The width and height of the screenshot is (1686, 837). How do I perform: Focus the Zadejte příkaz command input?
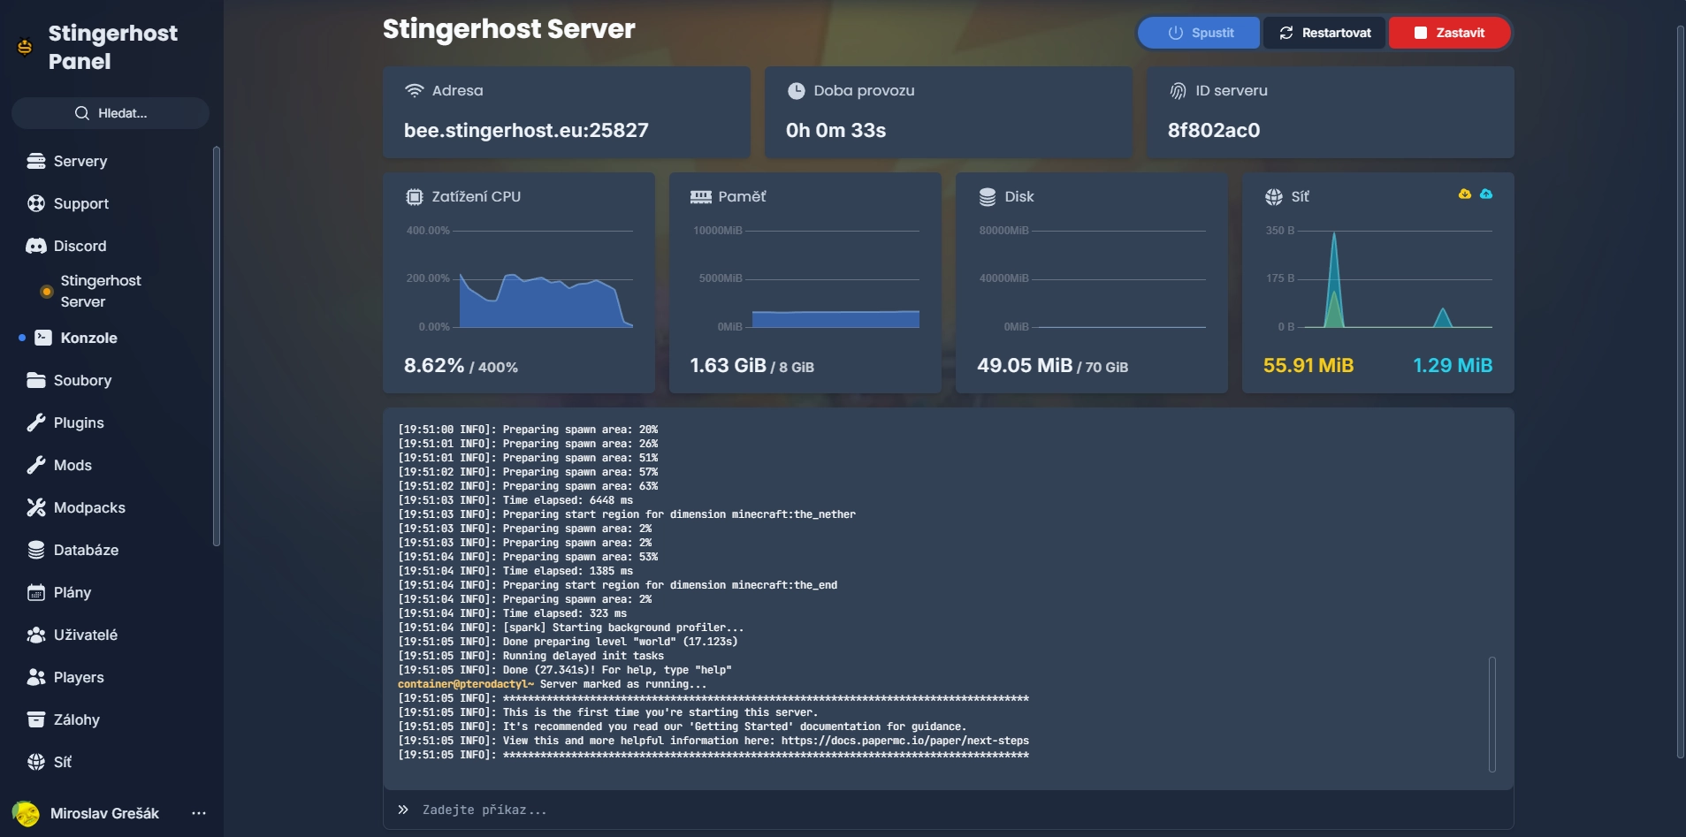point(949,810)
